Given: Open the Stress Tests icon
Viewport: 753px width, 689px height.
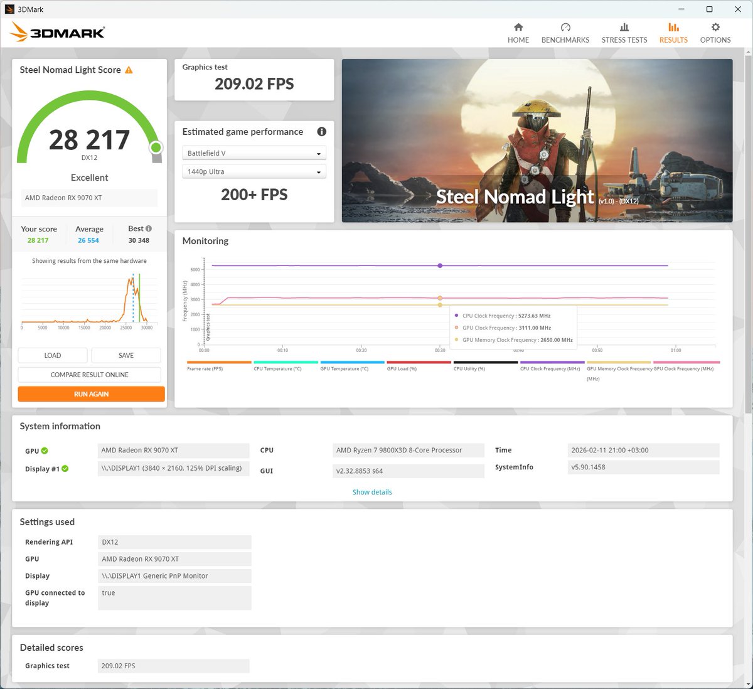Looking at the screenshot, I should coord(624,27).
